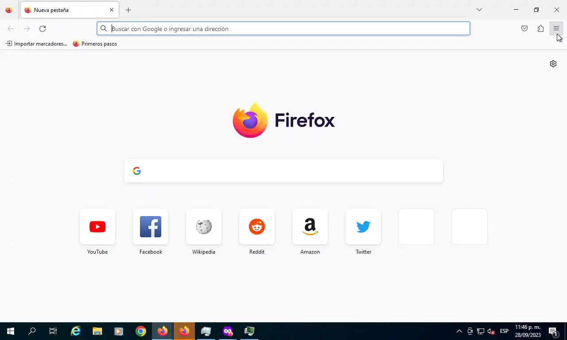Open the taskbar clock and date
Image resolution: width=567 pixels, height=340 pixels.
[528, 331]
